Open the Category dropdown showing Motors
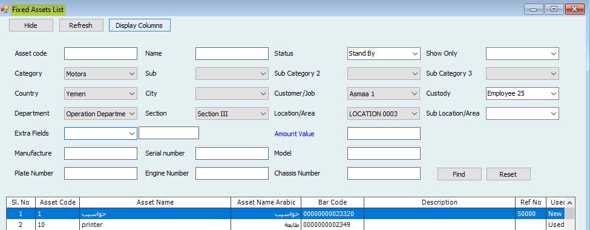This screenshot has height=230, width=590. point(101,73)
